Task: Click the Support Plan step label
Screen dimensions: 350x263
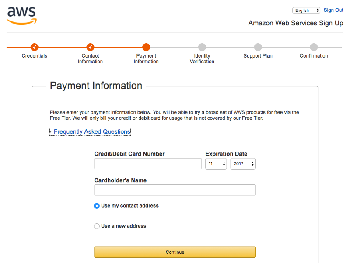Action: (x=258, y=56)
